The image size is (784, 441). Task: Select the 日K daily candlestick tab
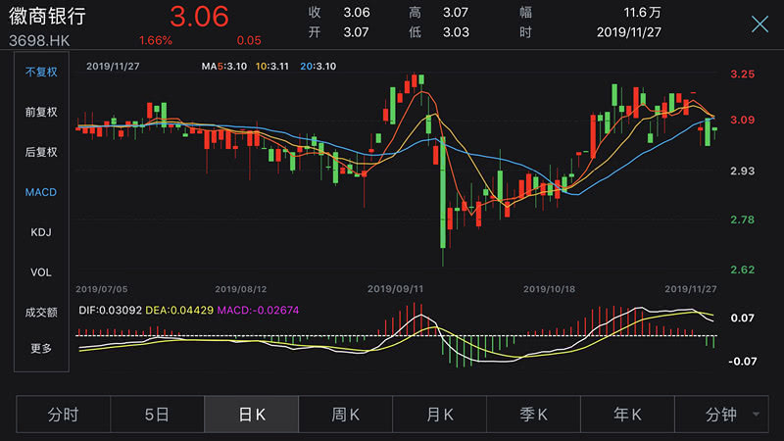tap(252, 414)
